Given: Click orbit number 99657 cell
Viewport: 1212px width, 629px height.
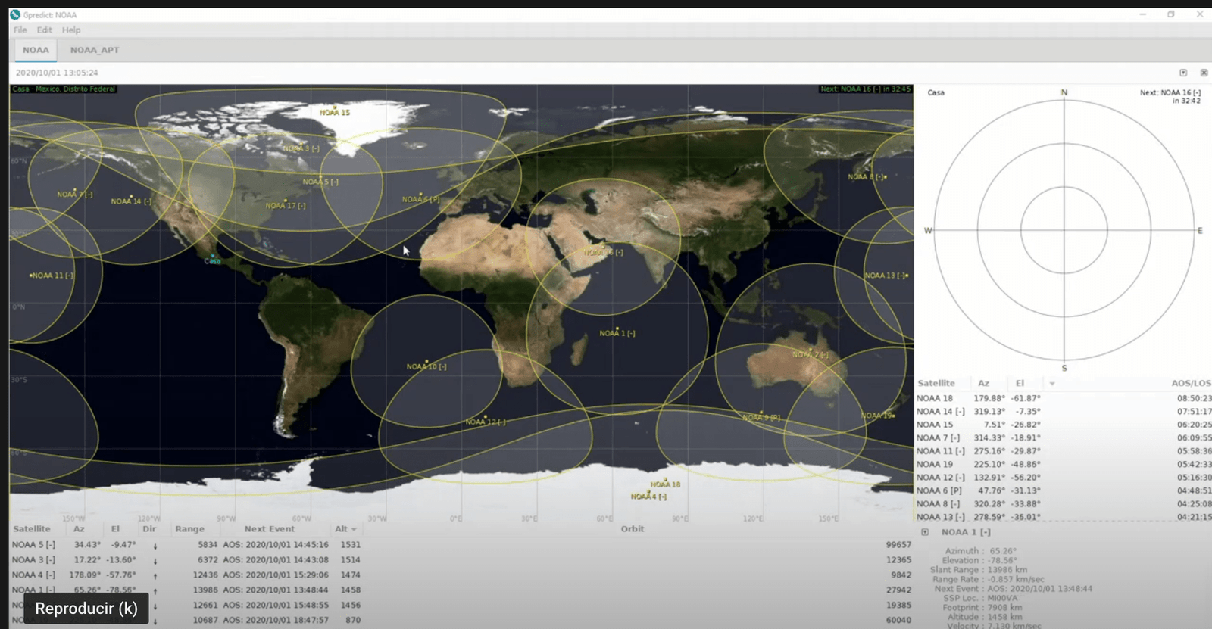Looking at the screenshot, I should (898, 545).
